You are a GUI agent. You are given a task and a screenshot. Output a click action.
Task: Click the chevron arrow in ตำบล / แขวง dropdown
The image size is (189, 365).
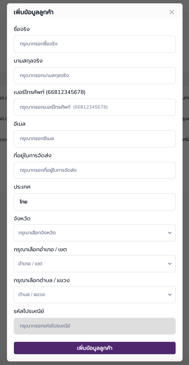coord(170,295)
